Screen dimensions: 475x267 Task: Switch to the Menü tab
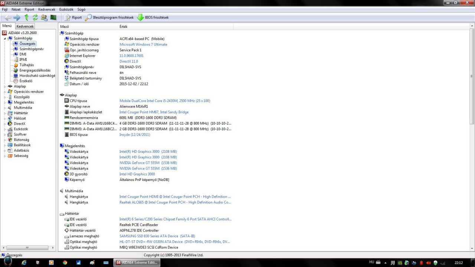coord(7,26)
